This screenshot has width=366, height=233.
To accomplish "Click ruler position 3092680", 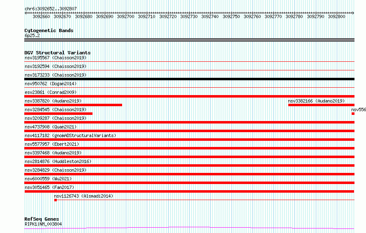I will [x=83, y=16].
